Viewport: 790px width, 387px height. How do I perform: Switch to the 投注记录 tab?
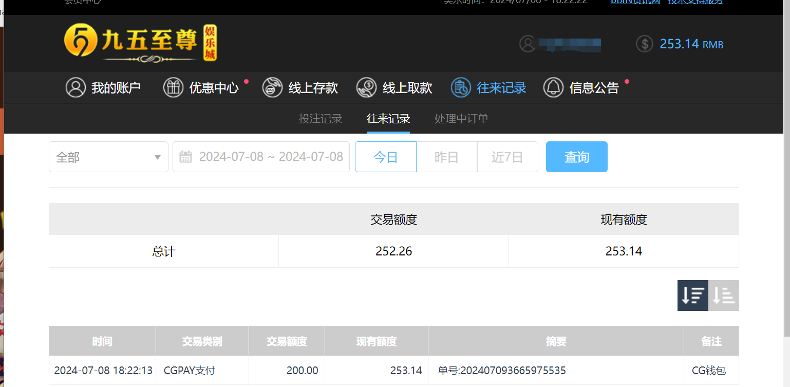(320, 119)
